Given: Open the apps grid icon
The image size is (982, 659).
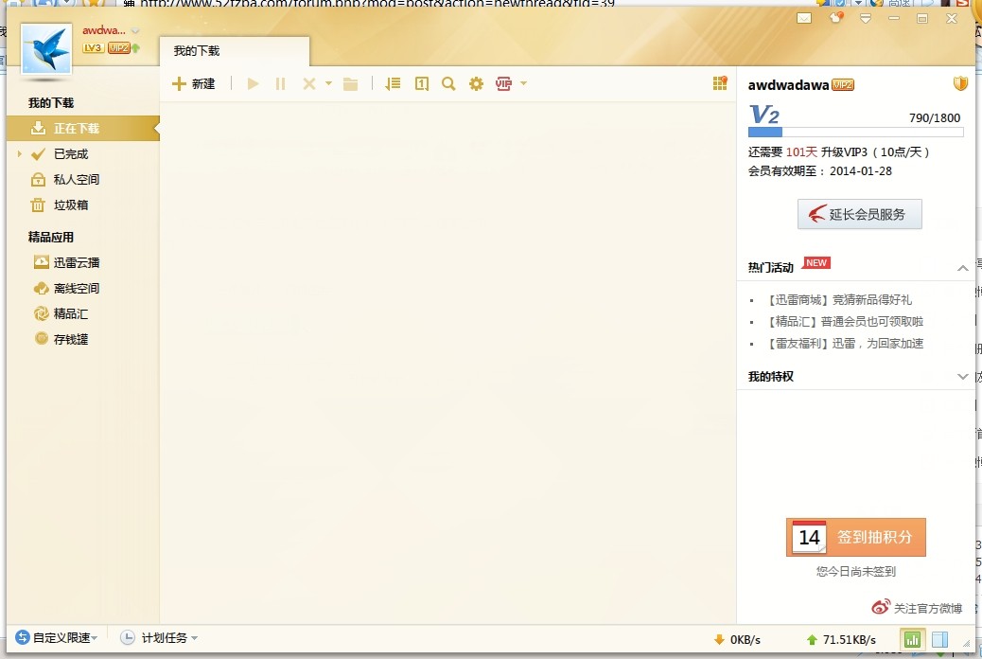Looking at the screenshot, I should (x=720, y=83).
